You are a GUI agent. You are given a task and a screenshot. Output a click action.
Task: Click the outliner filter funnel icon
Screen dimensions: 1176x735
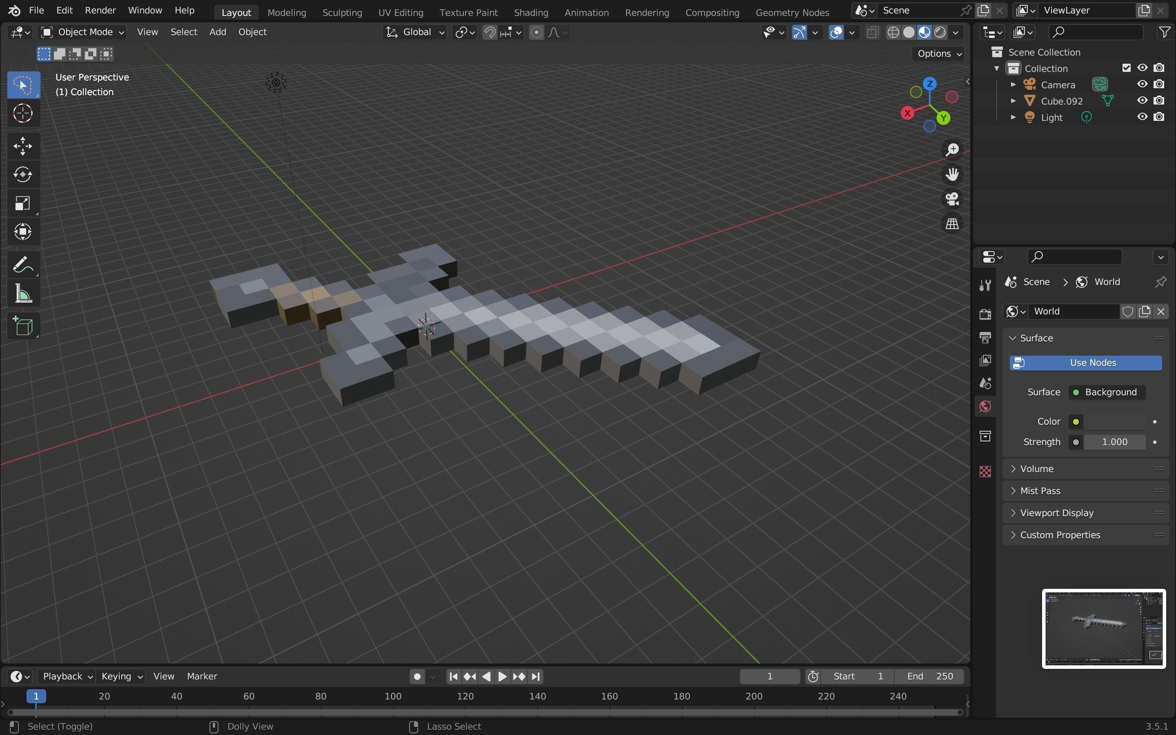[x=1164, y=32]
